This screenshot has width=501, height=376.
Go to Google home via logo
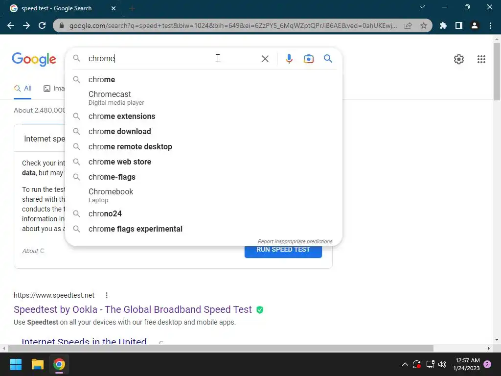34,59
